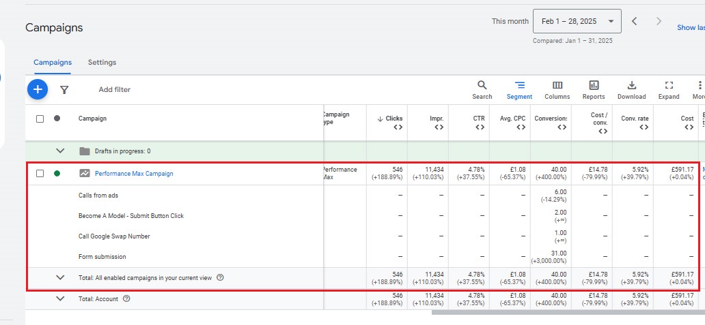The width and height of the screenshot is (705, 325).
Task: Collapse the Drafts in progress row
Action: coord(60,151)
